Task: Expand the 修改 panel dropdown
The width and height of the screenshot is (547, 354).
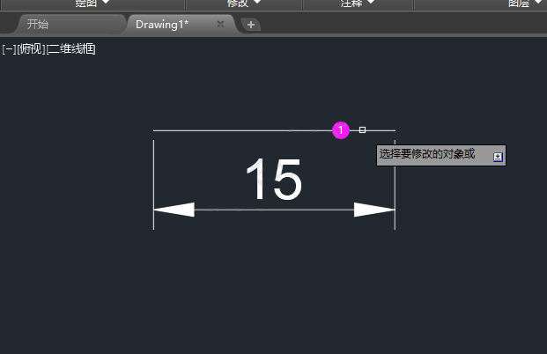Action: click(243, 4)
